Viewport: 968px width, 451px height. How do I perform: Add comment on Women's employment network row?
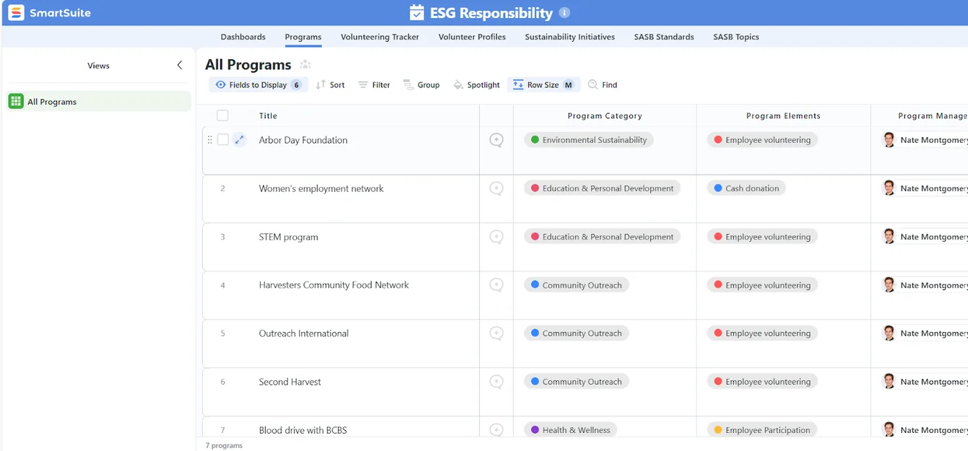496,188
